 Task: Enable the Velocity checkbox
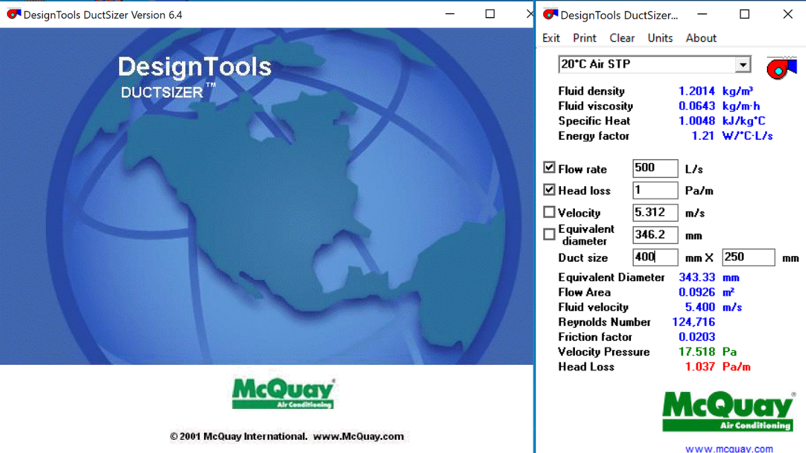[x=549, y=212]
